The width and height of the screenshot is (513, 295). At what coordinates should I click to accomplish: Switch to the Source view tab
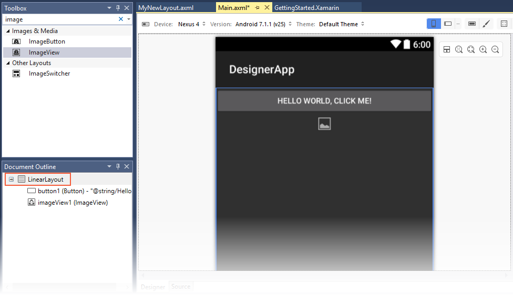pos(181,287)
